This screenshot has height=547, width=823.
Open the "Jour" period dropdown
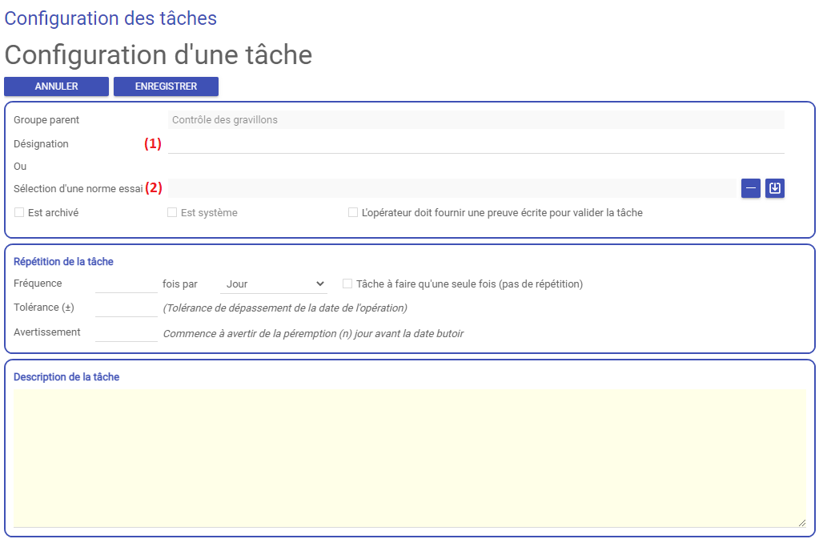click(x=274, y=284)
